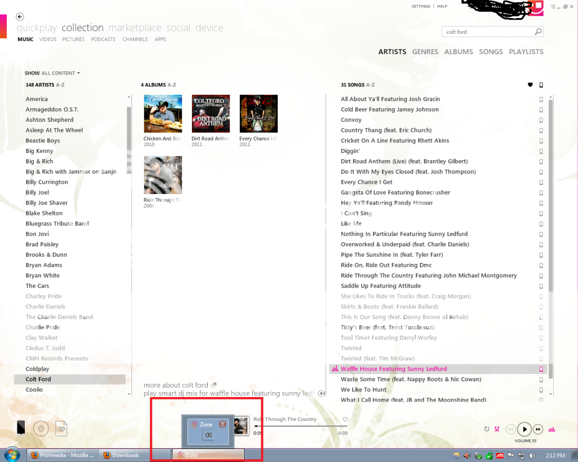Viewport: 578px width, 462px height.
Task: Click the search magnifier icon
Action: pos(538,32)
